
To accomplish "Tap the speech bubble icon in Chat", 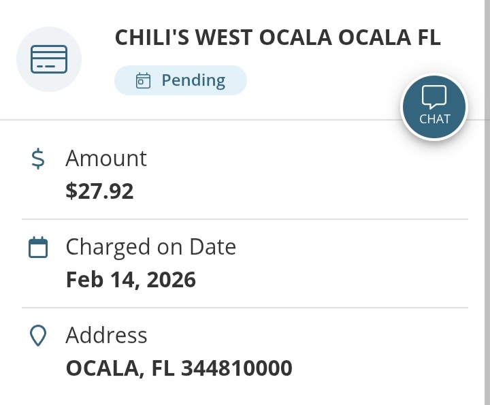I will (434, 97).
